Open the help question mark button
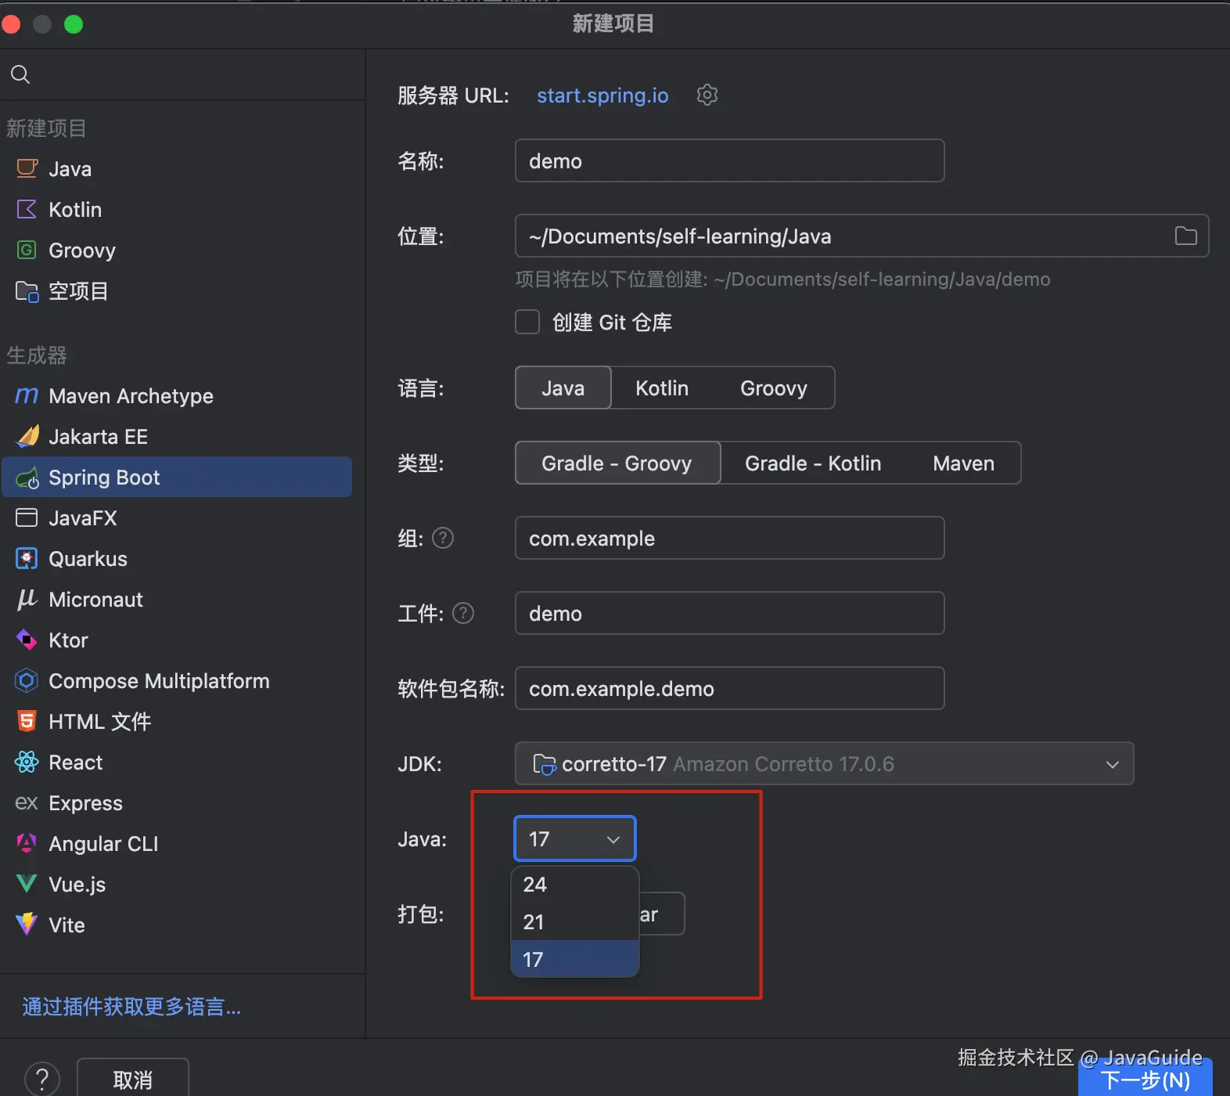This screenshot has width=1230, height=1096. (42, 1079)
